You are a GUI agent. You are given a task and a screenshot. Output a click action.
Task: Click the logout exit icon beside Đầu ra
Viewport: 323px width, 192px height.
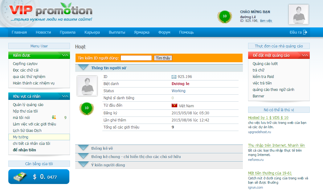pos(305,32)
